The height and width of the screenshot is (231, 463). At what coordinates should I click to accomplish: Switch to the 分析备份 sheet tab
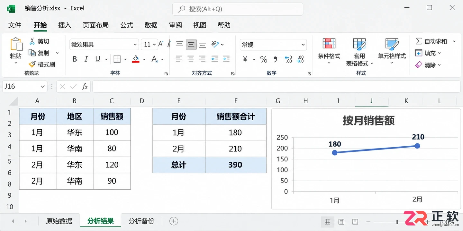(x=141, y=221)
